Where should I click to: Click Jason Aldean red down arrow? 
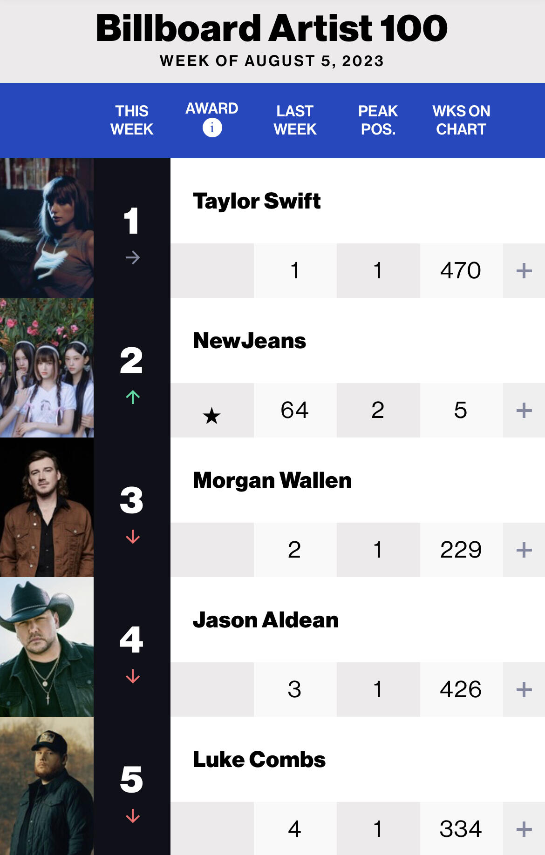(x=133, y=676)
